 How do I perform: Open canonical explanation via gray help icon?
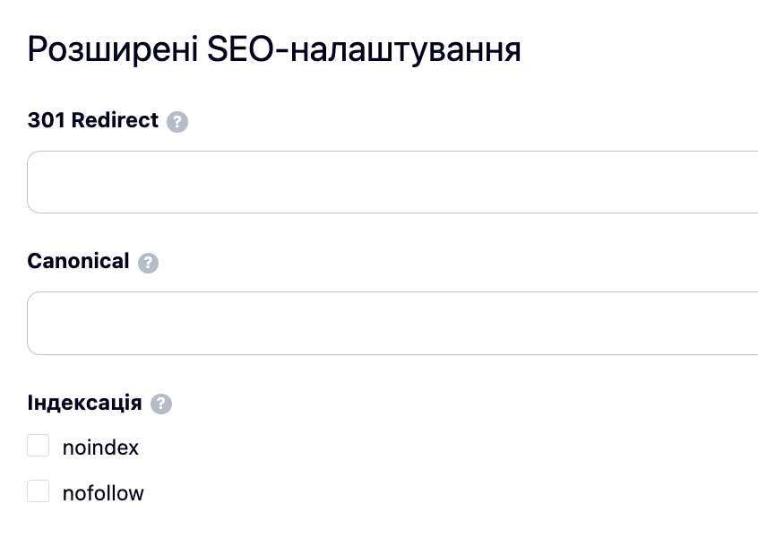[149, 263]
